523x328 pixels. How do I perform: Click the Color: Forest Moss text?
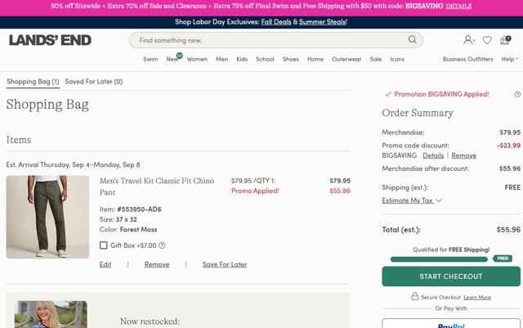(x=128, y=230)
